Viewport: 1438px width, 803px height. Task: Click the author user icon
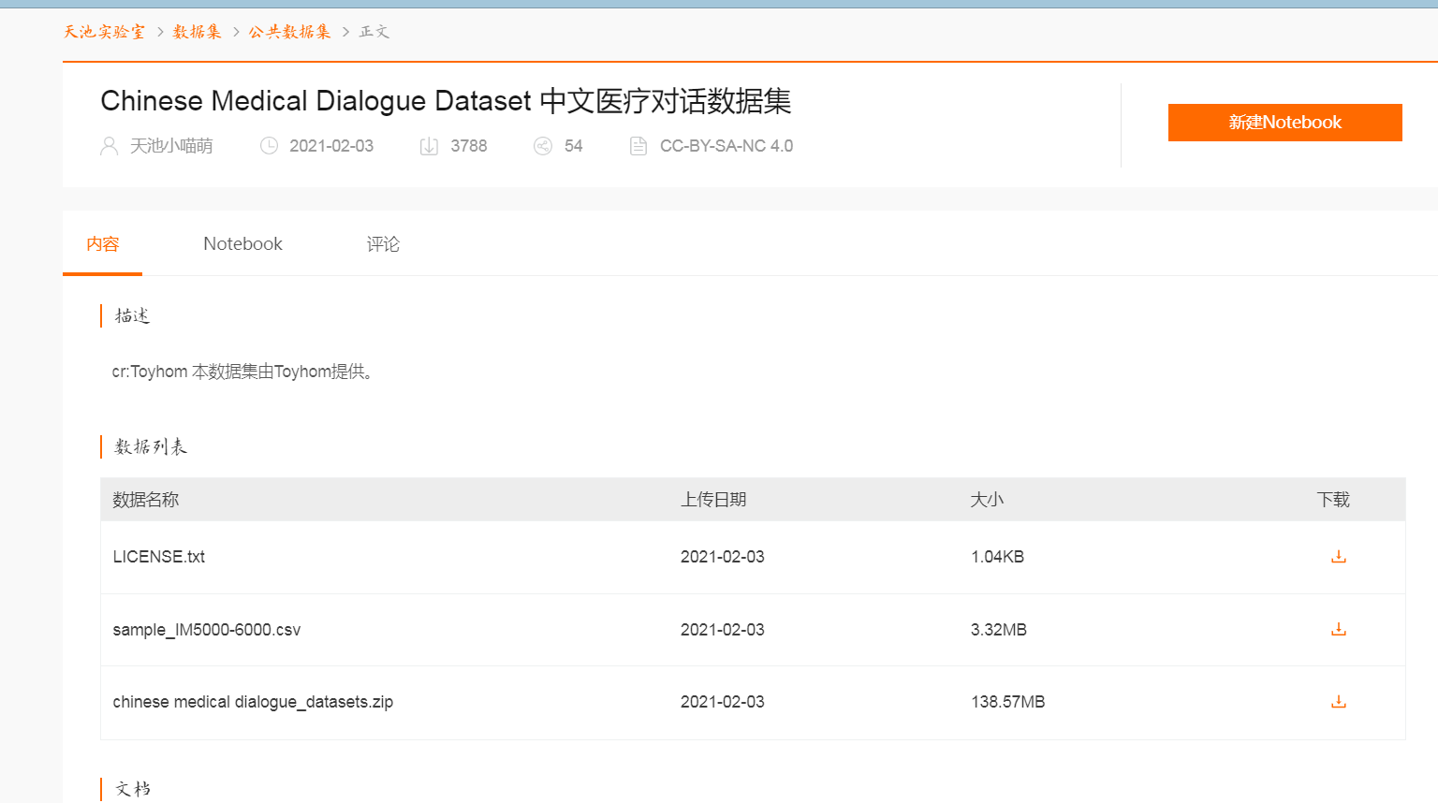109,146
